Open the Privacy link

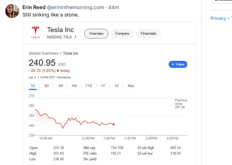tap(218, 18)
